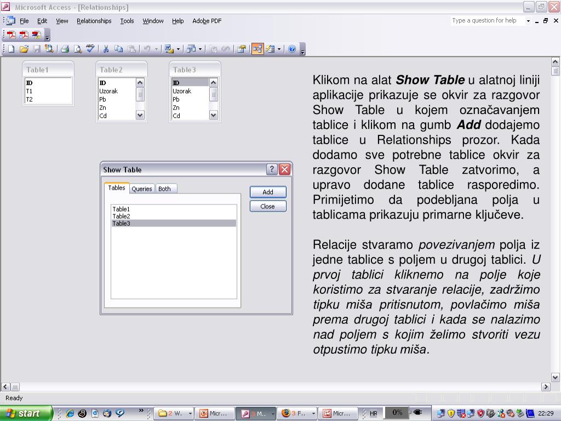
Task: Click the HR language indicator
Action: (x=374, y=413)
